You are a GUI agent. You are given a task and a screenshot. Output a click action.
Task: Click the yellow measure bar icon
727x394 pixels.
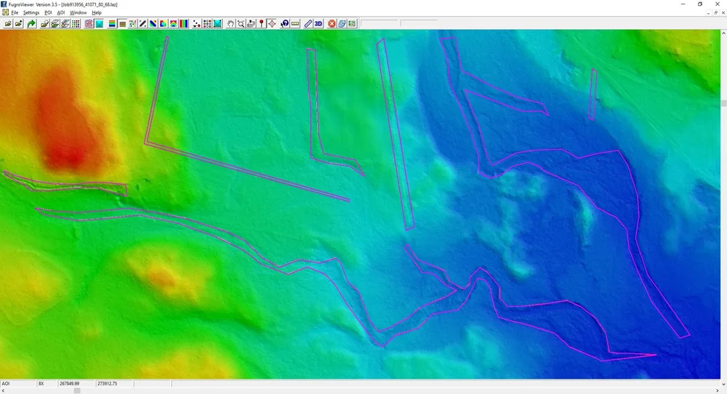pos(295,24)
